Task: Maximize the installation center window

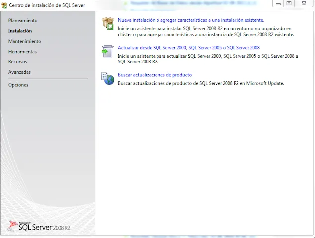Action: [x=289, y=3]
